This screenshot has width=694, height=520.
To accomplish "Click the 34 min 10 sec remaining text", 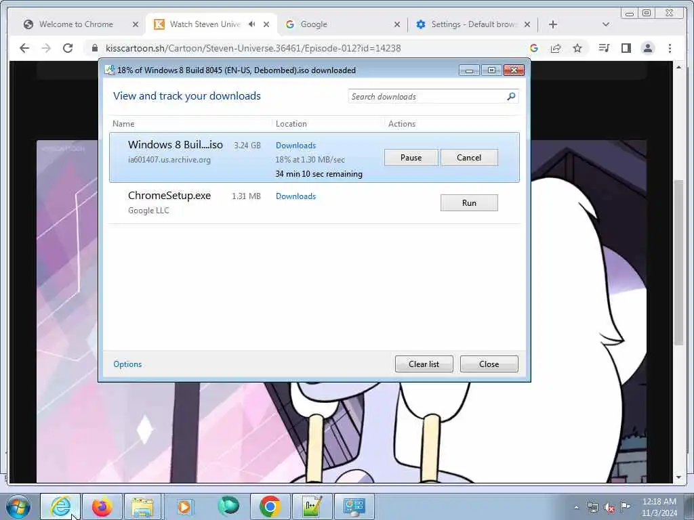I will pos(319,174).
